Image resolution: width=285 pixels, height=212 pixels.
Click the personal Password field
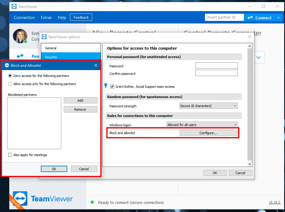click(217, 66)
